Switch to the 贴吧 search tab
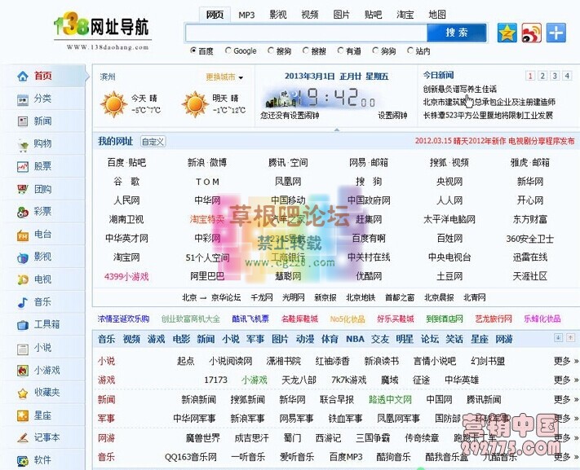The image size is (580, 470). (x=373, y=15)
